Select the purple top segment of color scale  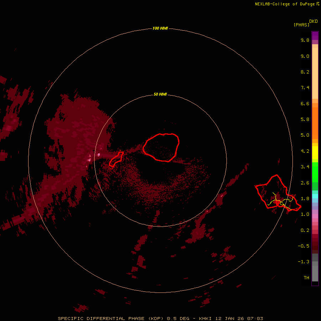pyautogui.click(x=315, y=36)
